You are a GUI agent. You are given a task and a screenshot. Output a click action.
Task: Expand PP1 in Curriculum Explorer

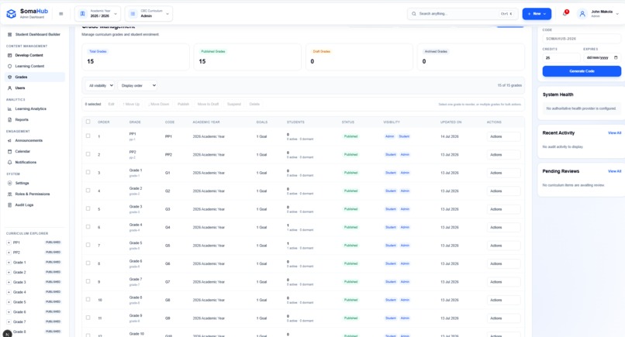tap(9, 242)
